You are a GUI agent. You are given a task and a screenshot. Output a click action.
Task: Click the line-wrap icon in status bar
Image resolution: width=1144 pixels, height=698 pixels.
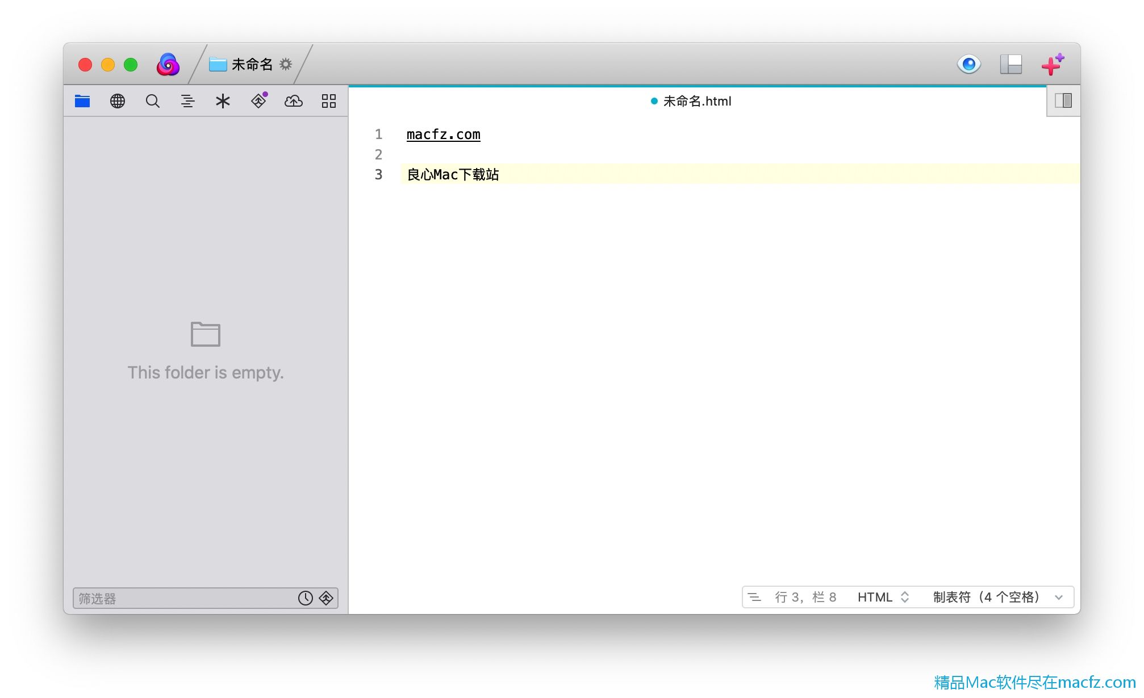point(754,597)
